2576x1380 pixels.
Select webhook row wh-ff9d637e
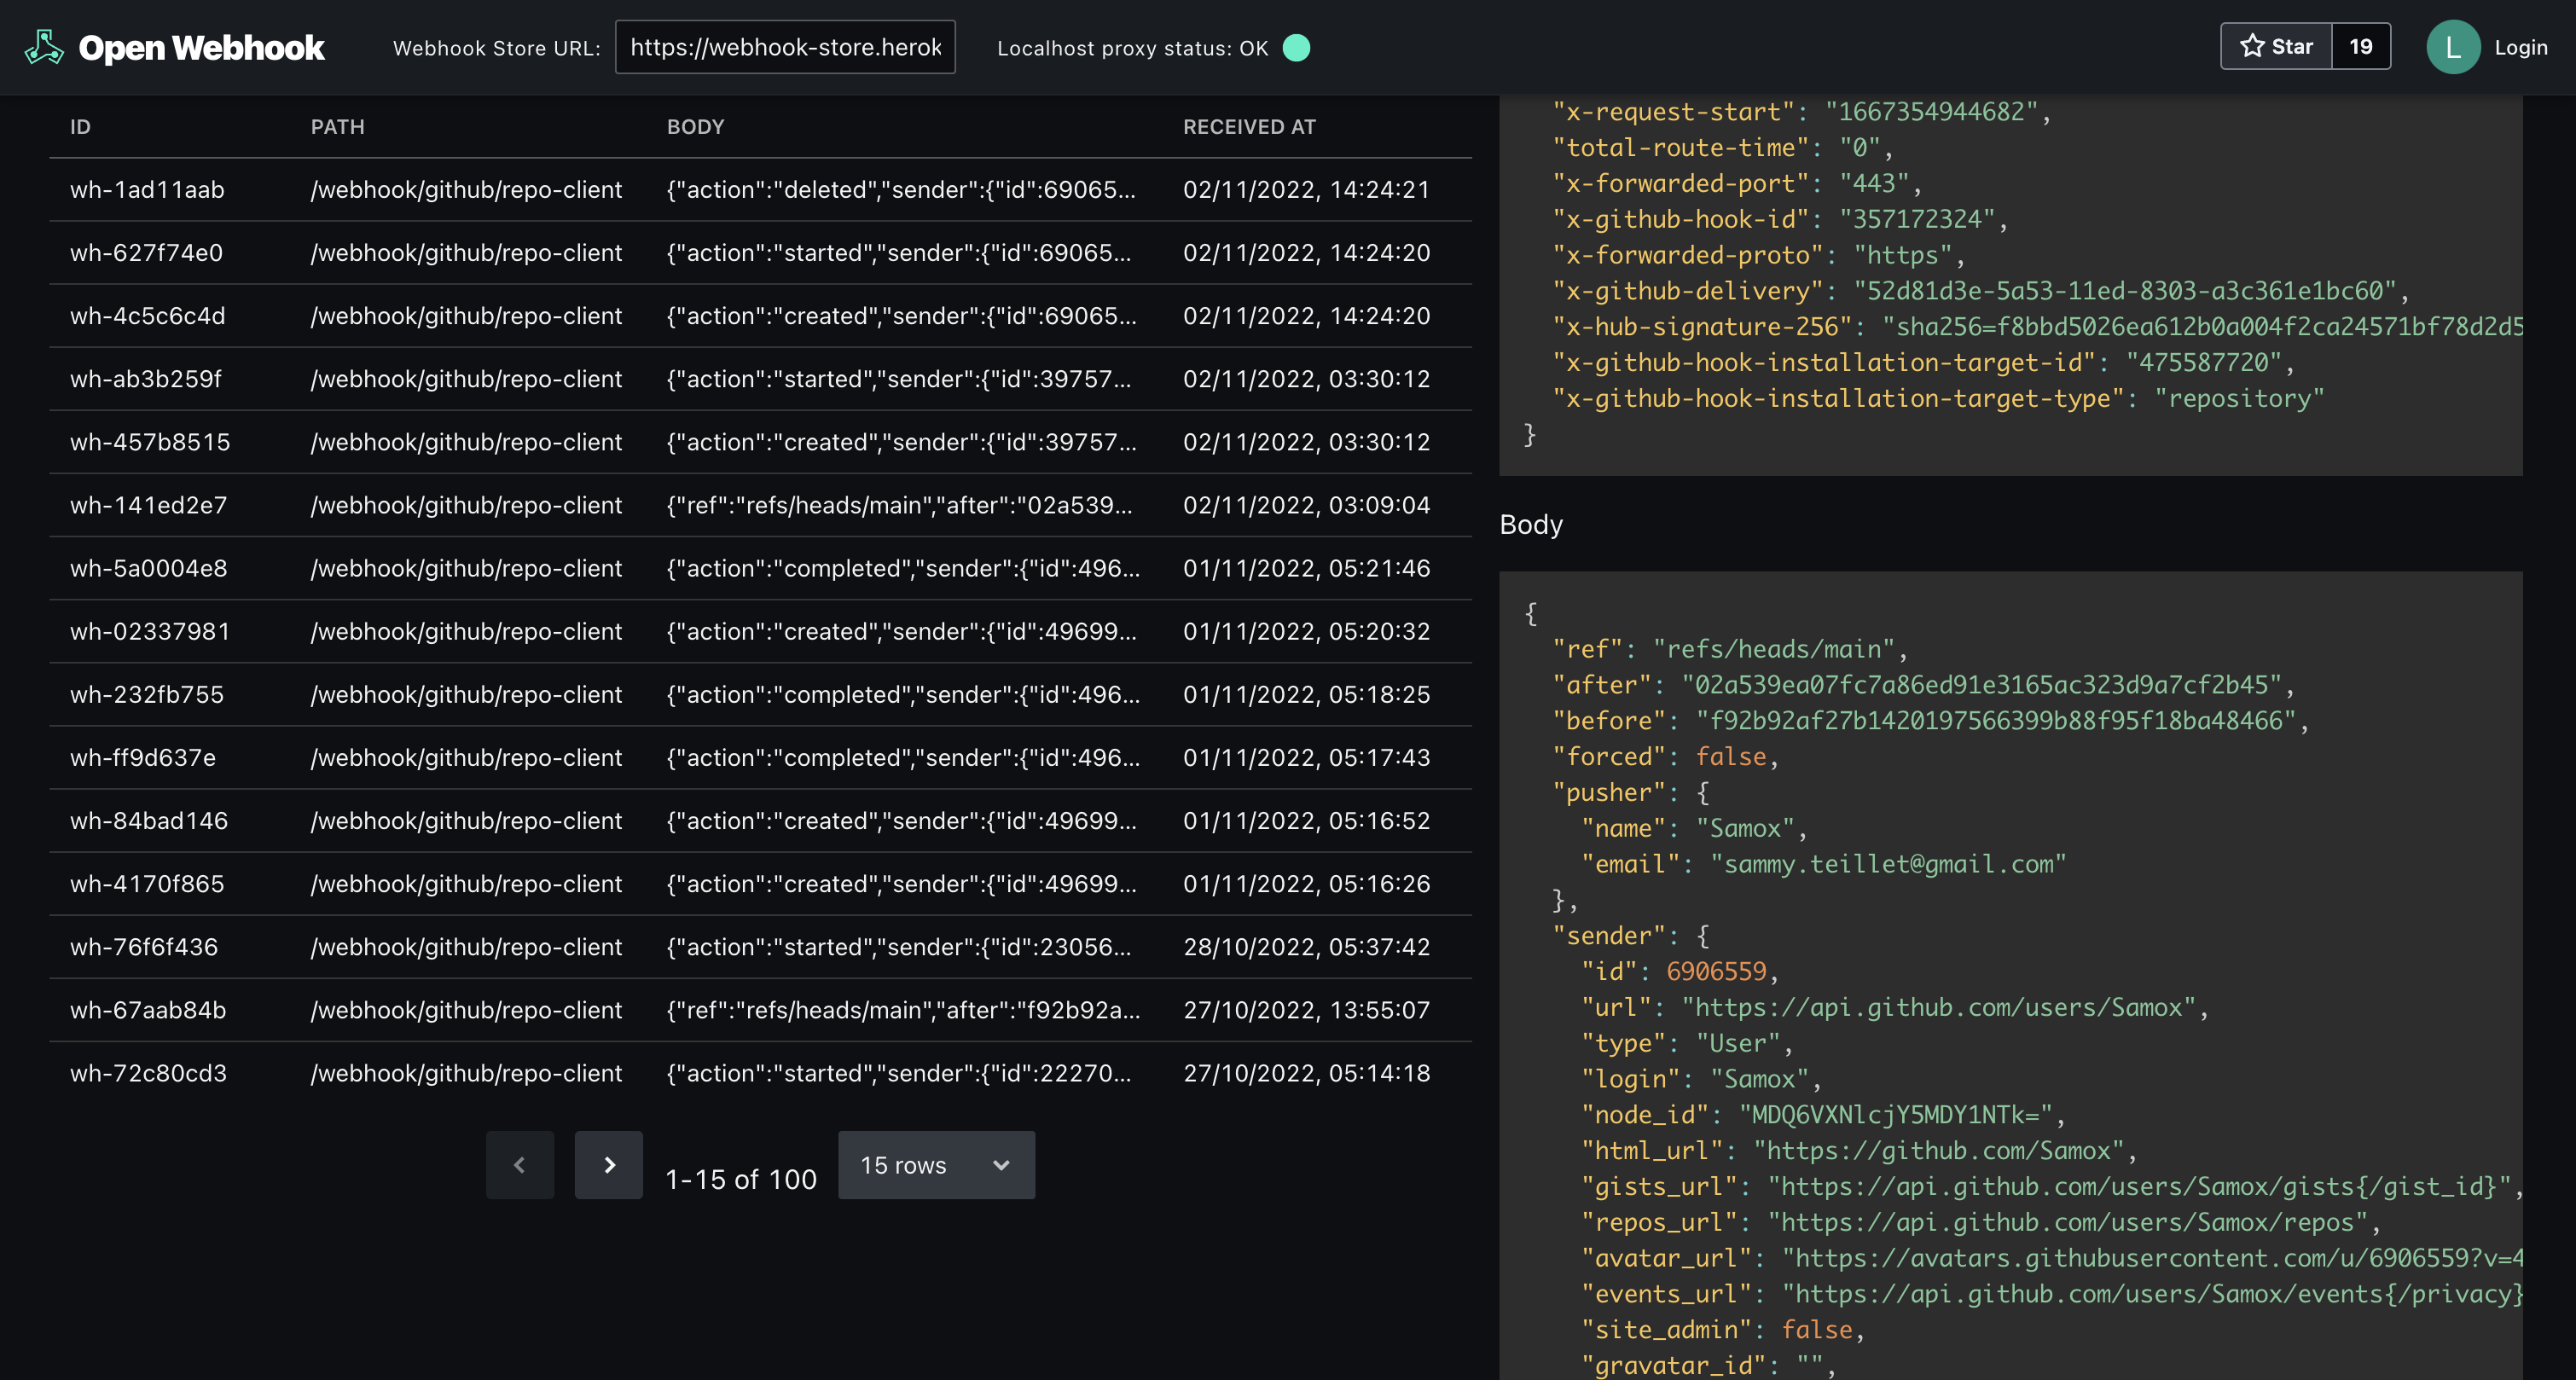(760, 757)
